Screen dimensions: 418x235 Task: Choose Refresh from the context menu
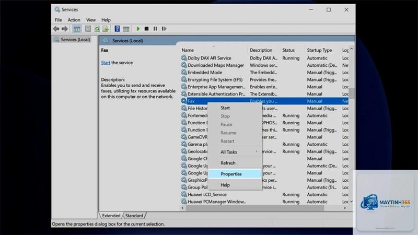(x=235, y=163)
